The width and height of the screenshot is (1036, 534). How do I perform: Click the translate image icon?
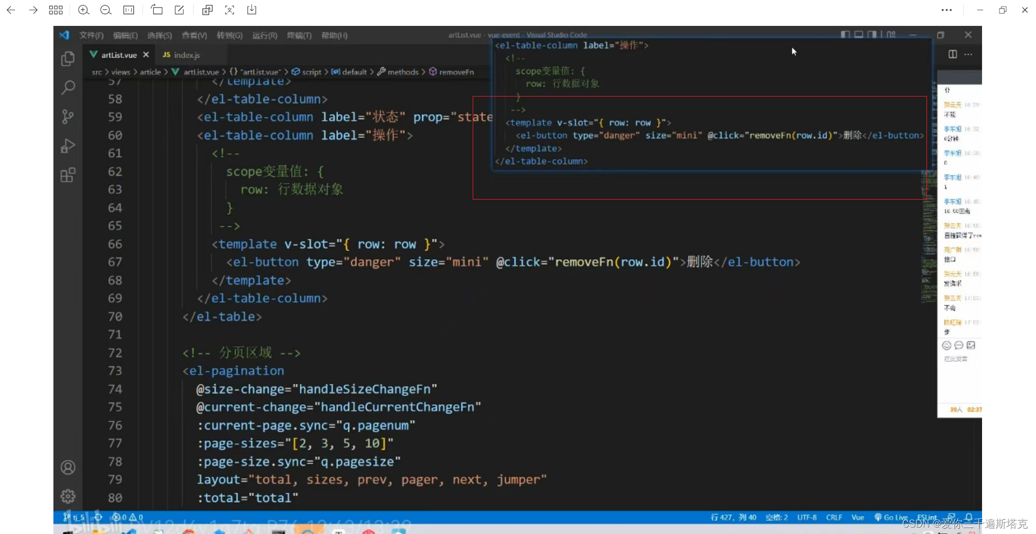[207, 10]
